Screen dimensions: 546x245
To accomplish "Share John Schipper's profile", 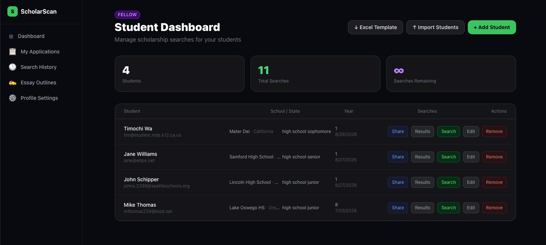I will coord(398,182).
